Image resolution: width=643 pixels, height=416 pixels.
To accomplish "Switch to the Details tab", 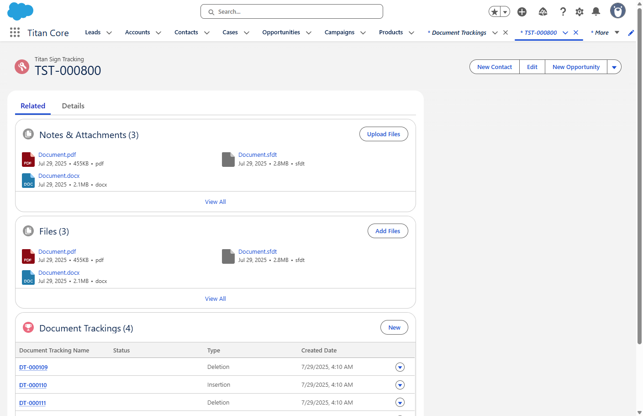I will pos(73,106).
